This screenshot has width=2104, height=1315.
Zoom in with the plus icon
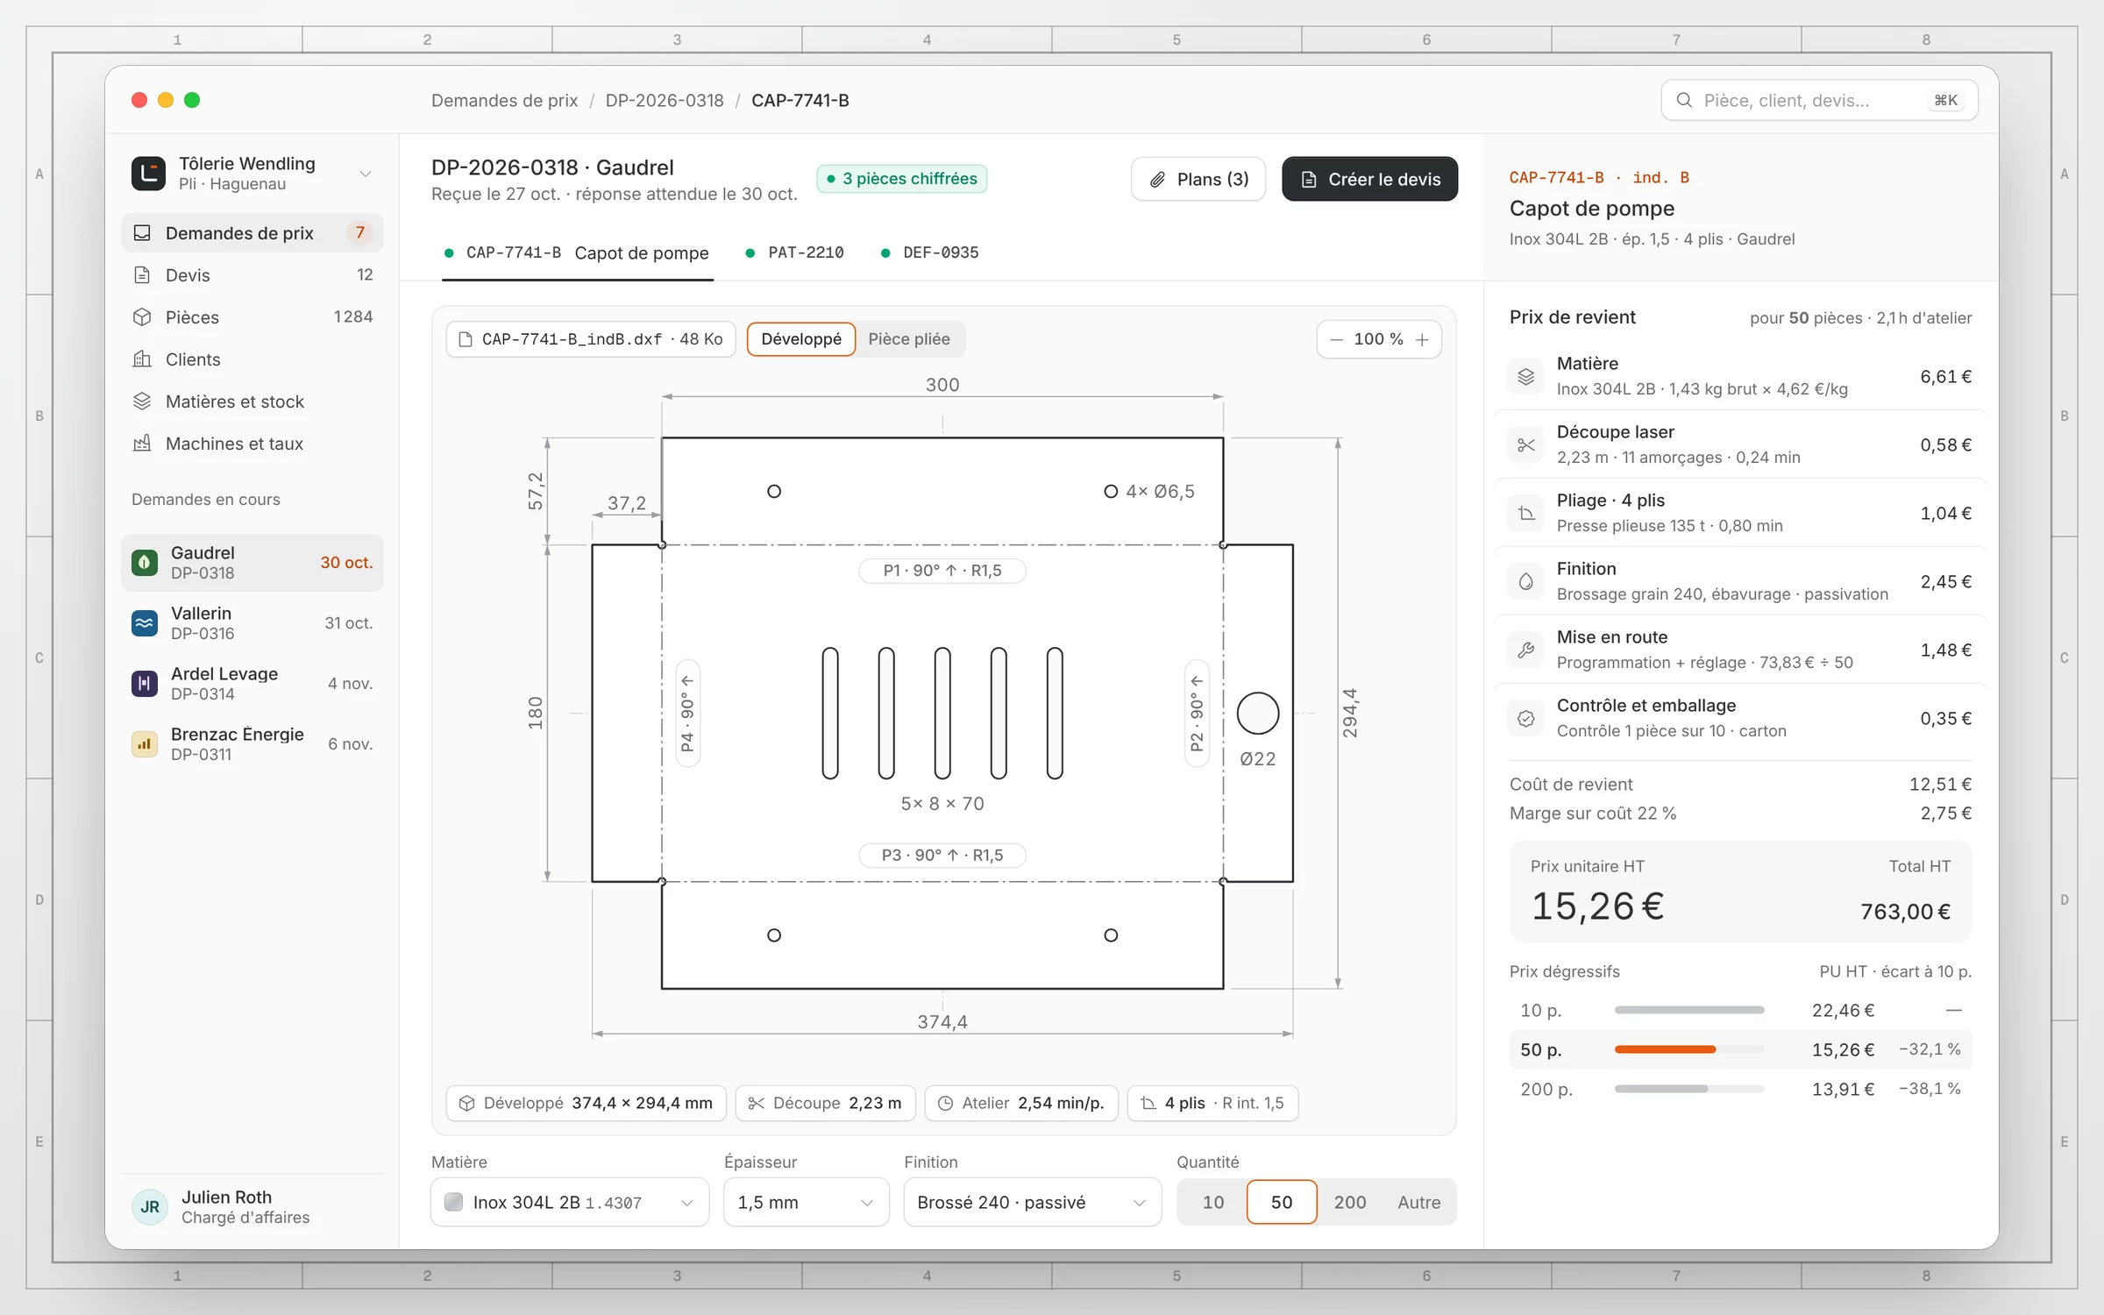point(1422,340)
